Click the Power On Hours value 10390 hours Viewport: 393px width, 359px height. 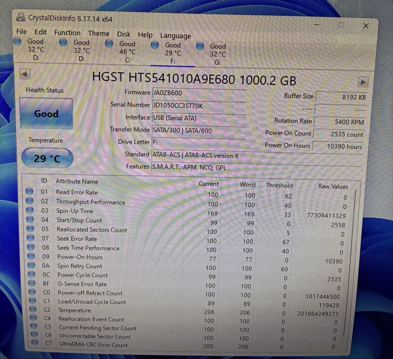tap(338, 146)
